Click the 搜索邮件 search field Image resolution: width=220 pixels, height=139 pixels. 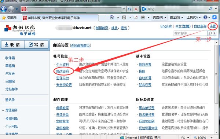[190, 33]
